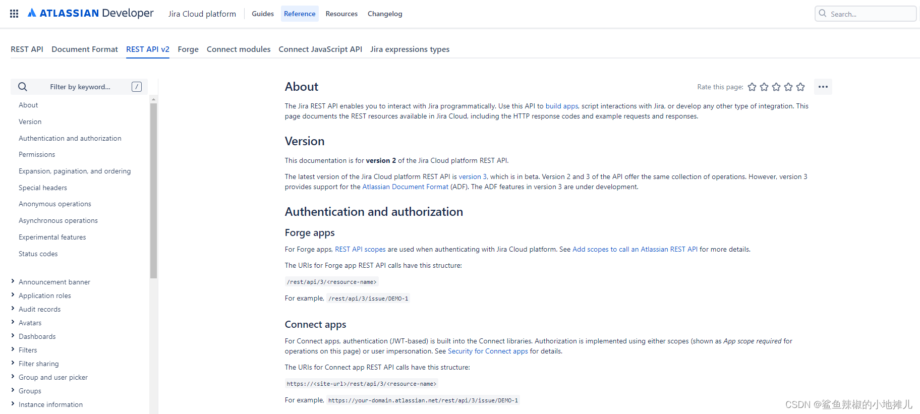Click the top Search input field

pos(866,14)
